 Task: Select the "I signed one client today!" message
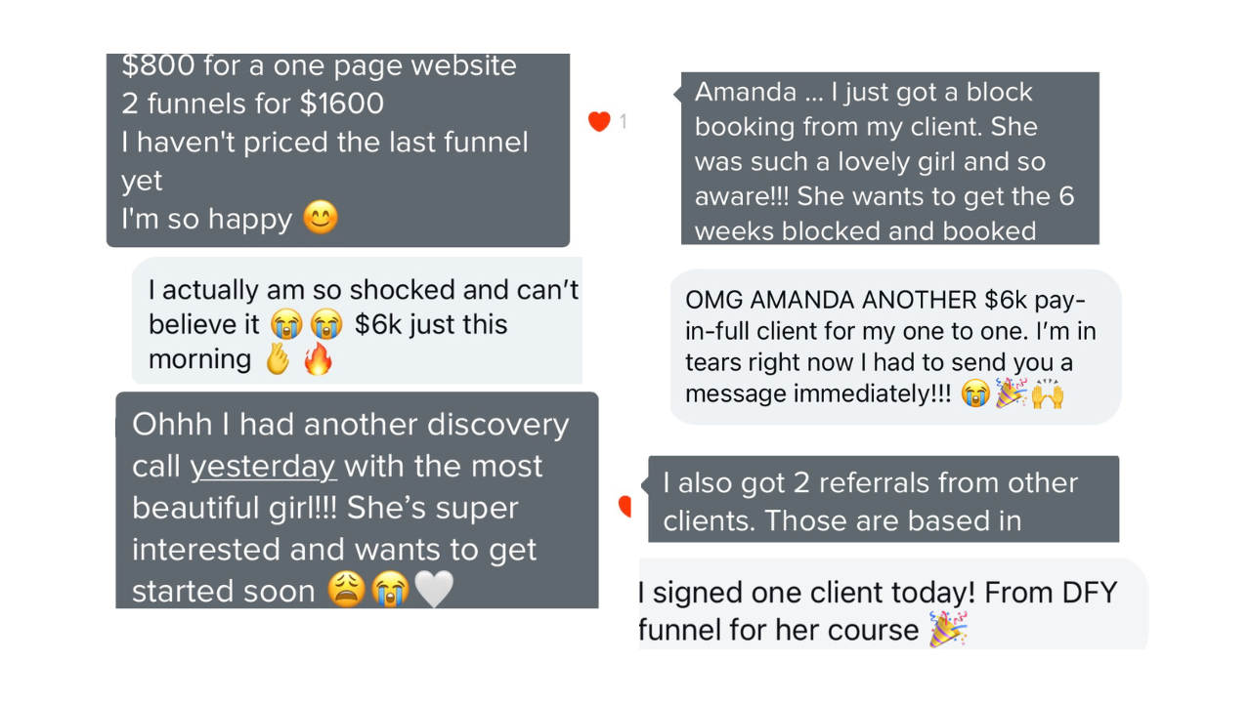click(x=893, y=603)
